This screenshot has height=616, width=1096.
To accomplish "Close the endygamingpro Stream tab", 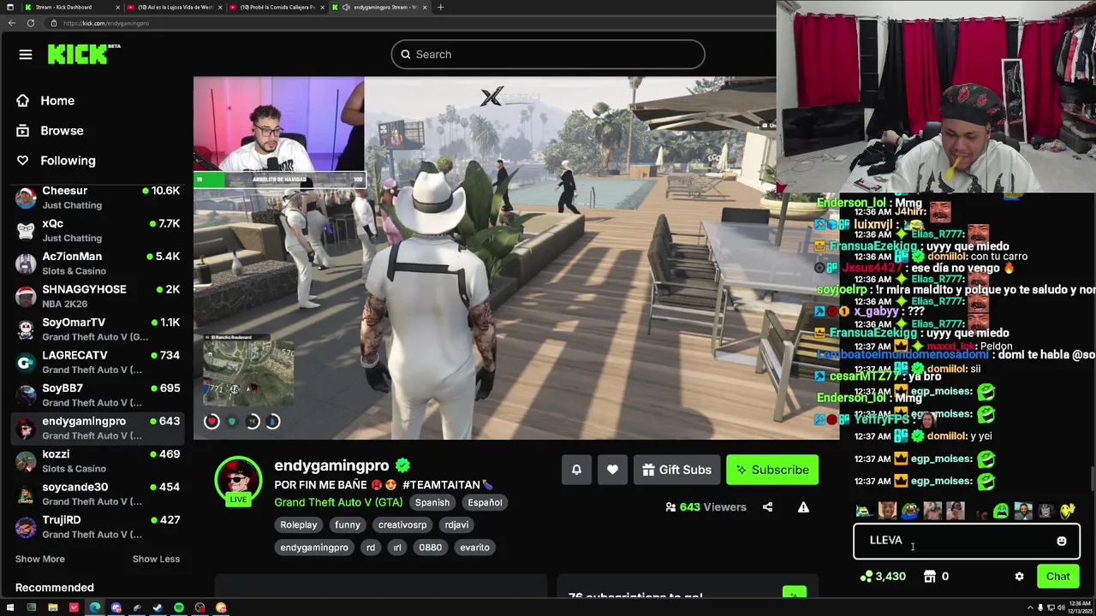I will click(426, 7).
